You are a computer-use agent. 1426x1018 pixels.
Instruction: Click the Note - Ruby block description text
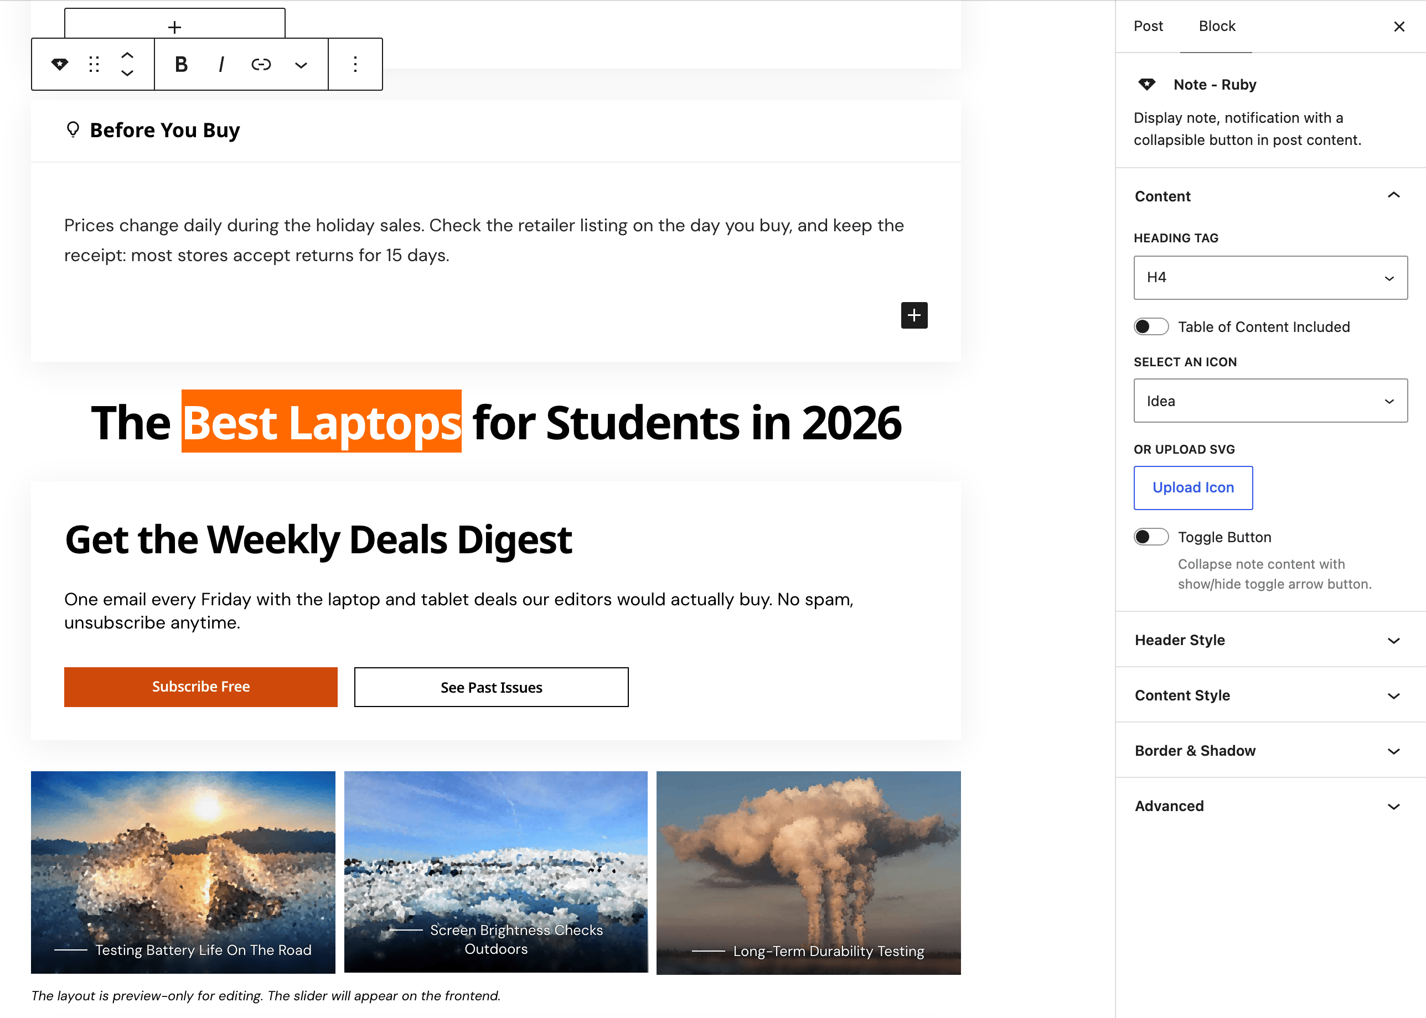coord(1247,128)
